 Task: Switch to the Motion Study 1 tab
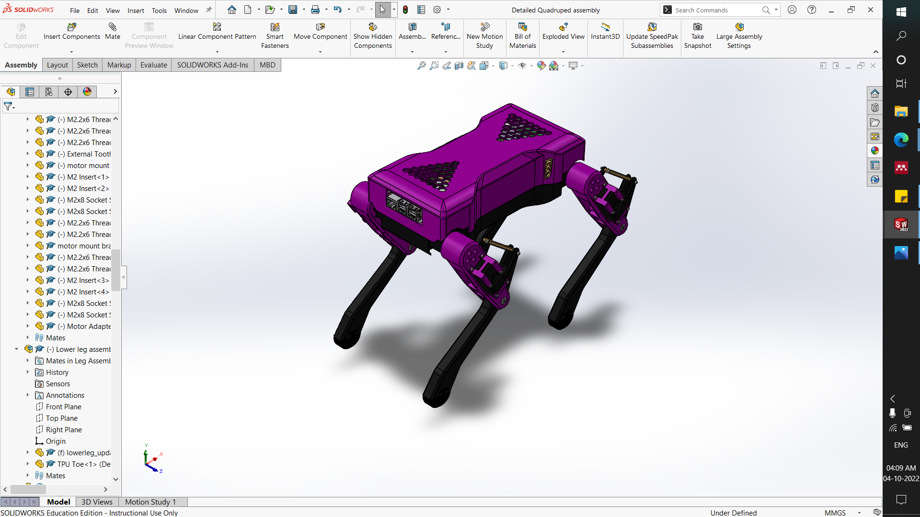pyautogui.click(x=150, y=502)
